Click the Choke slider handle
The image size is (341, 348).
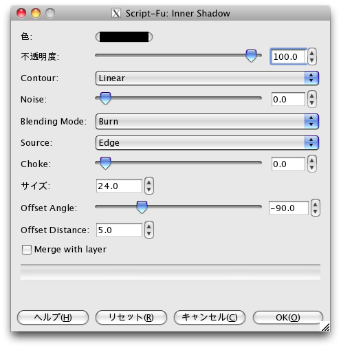[105, 163]
